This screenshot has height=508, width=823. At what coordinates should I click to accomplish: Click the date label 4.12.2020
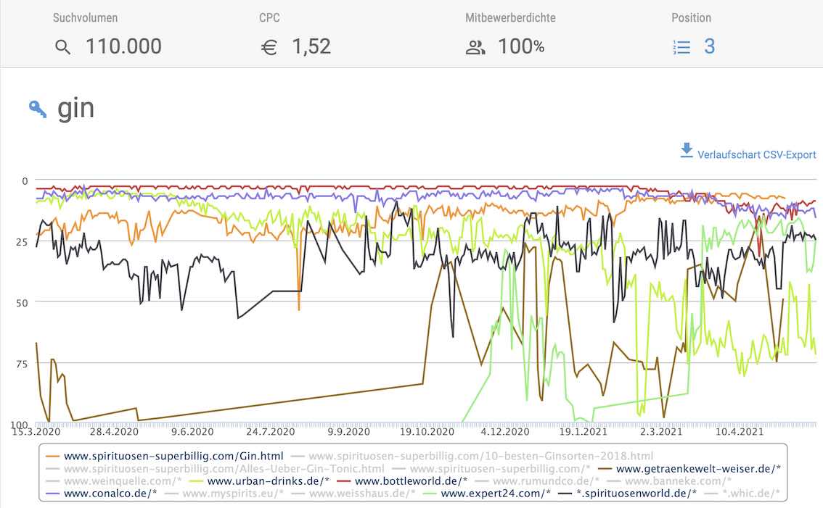point(505,432)
